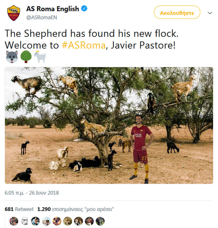Enlarge the goats-in-tree tweet photo
The width and height of the screenshot is (218, 228).
pos(109,125)
